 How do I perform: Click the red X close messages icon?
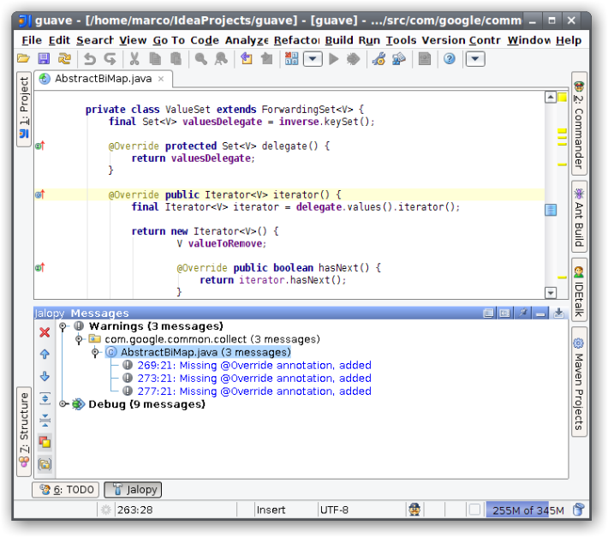pos(45,332)
